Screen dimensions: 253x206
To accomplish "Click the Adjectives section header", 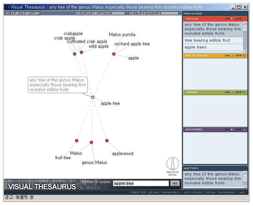I will click(x=215, y=55).
